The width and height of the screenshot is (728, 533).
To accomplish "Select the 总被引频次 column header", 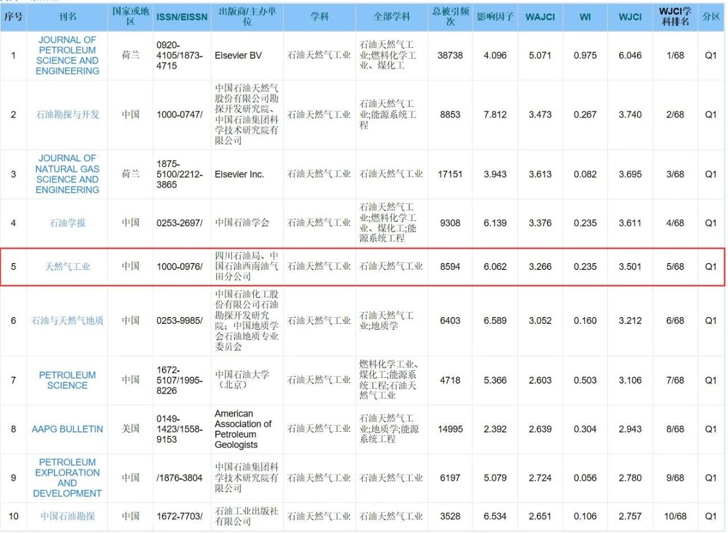I will point(450,17).
